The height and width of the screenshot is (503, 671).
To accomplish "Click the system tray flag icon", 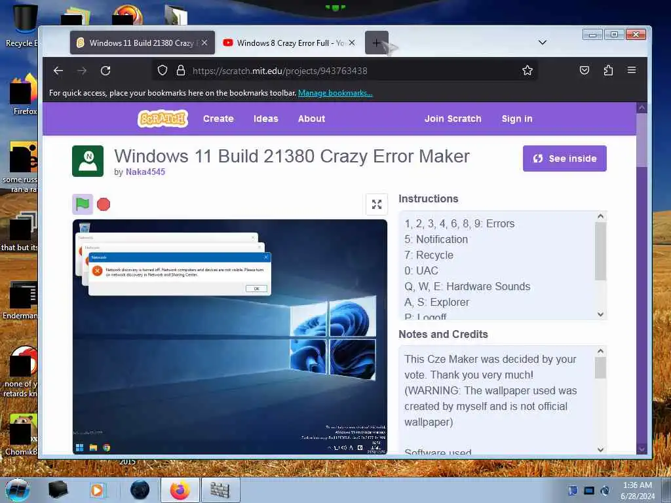I will click(x=573, y=491).
